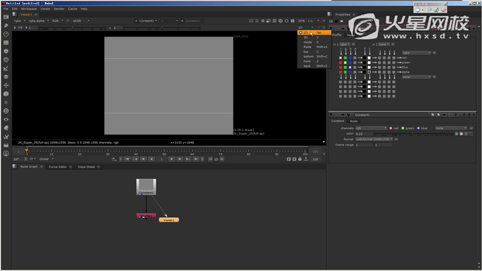
Task: Open the Transform nodes move icon
Action: click(x=6, y=85)
